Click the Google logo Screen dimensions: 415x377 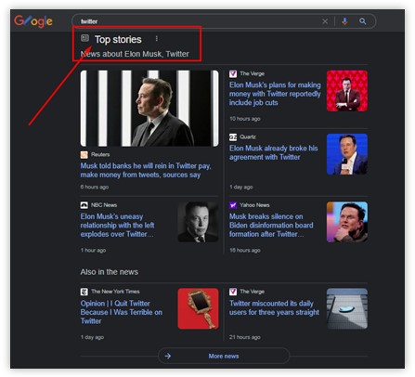point(33,21)
